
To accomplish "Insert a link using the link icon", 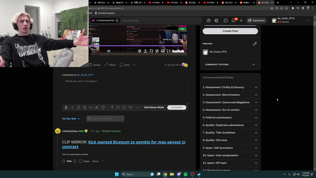I will click(x=79, y=108).
